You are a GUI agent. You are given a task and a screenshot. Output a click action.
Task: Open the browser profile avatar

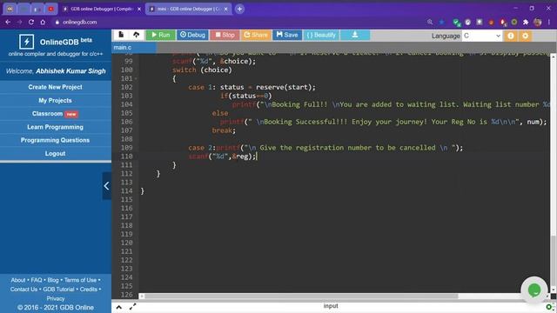point(538,22)
